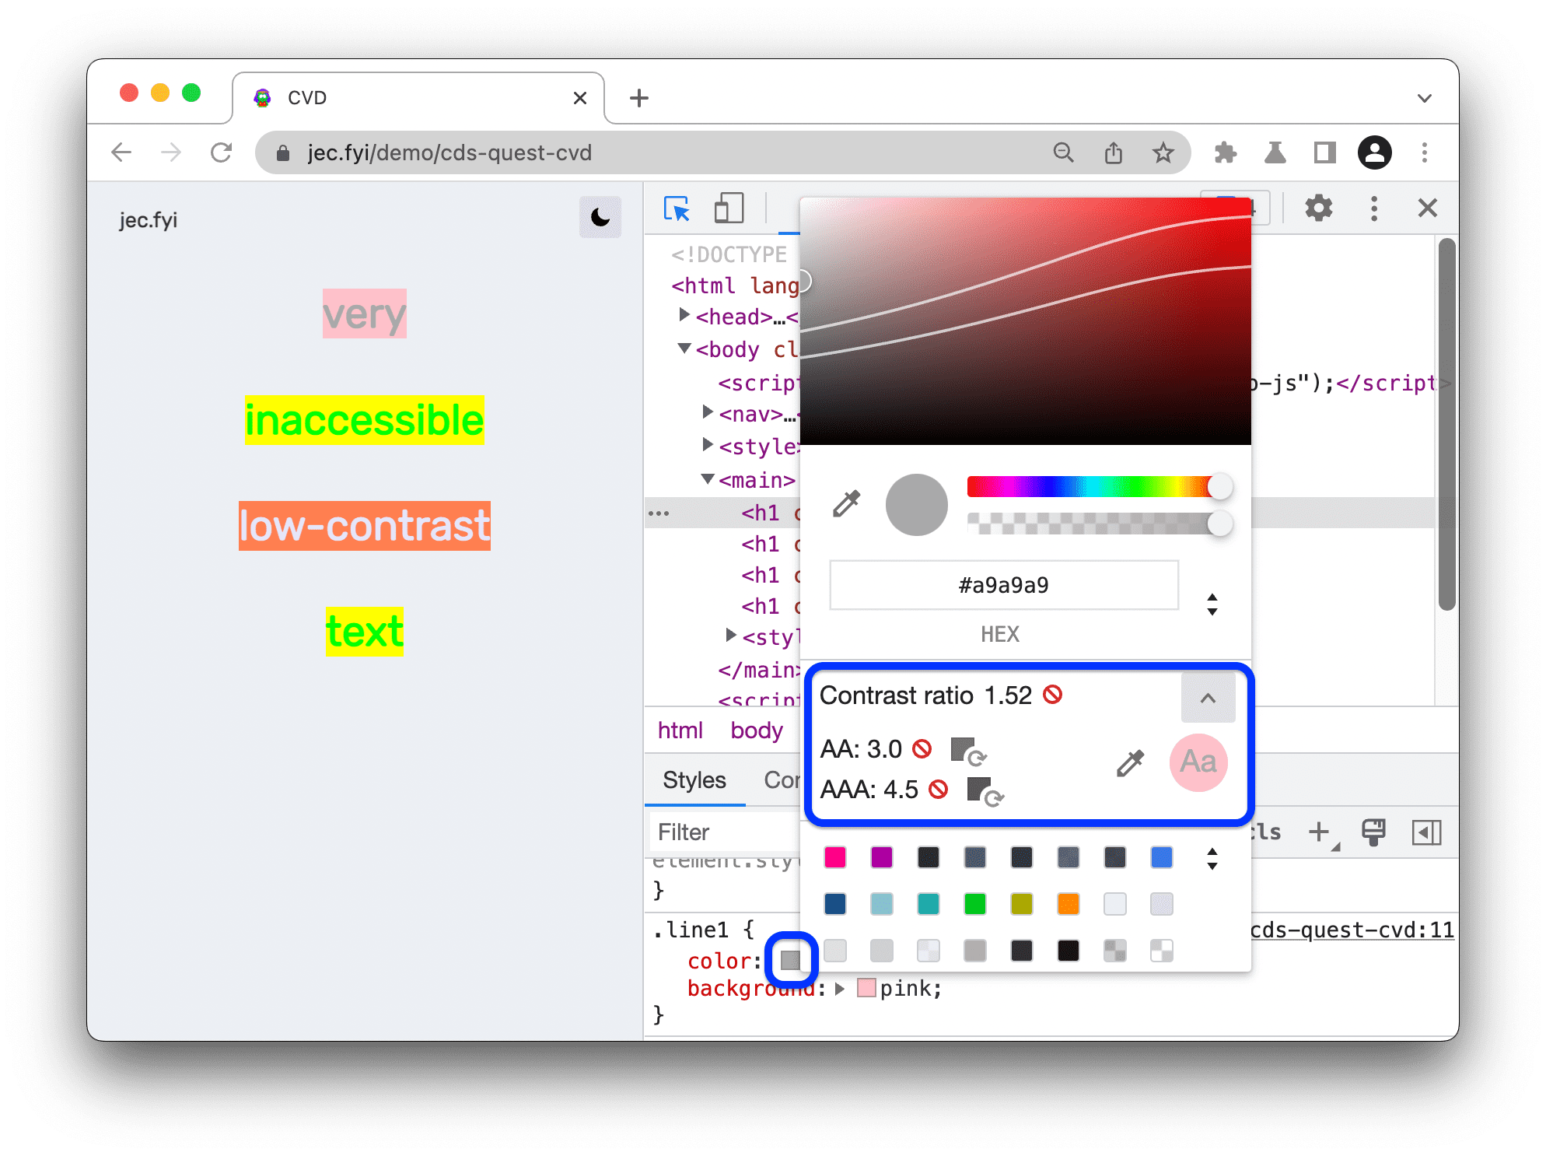This screenshot has width=1546, height=1156.
Task: Click the html breadcrumb in DevTools
Action: [680, 730]
